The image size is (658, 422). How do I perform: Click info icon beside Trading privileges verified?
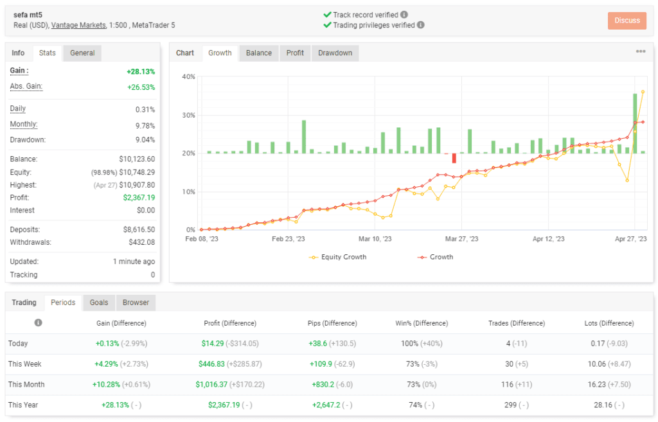click(420, 25)
